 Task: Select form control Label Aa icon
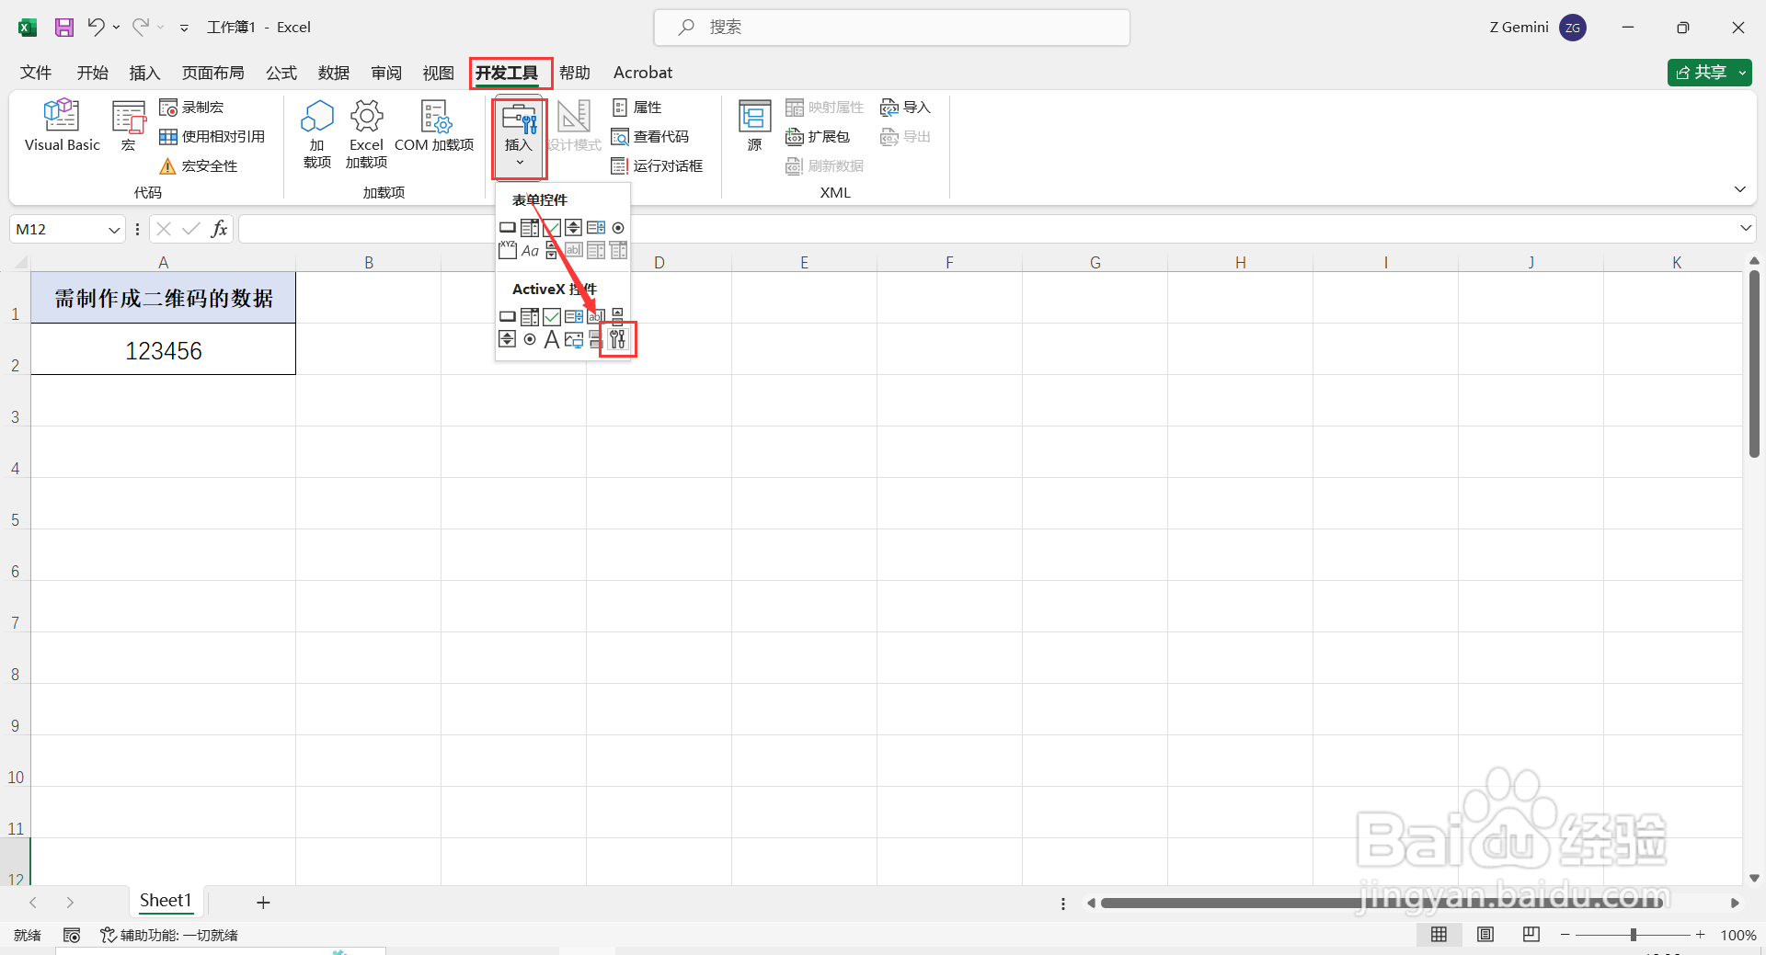click(530, 250)
